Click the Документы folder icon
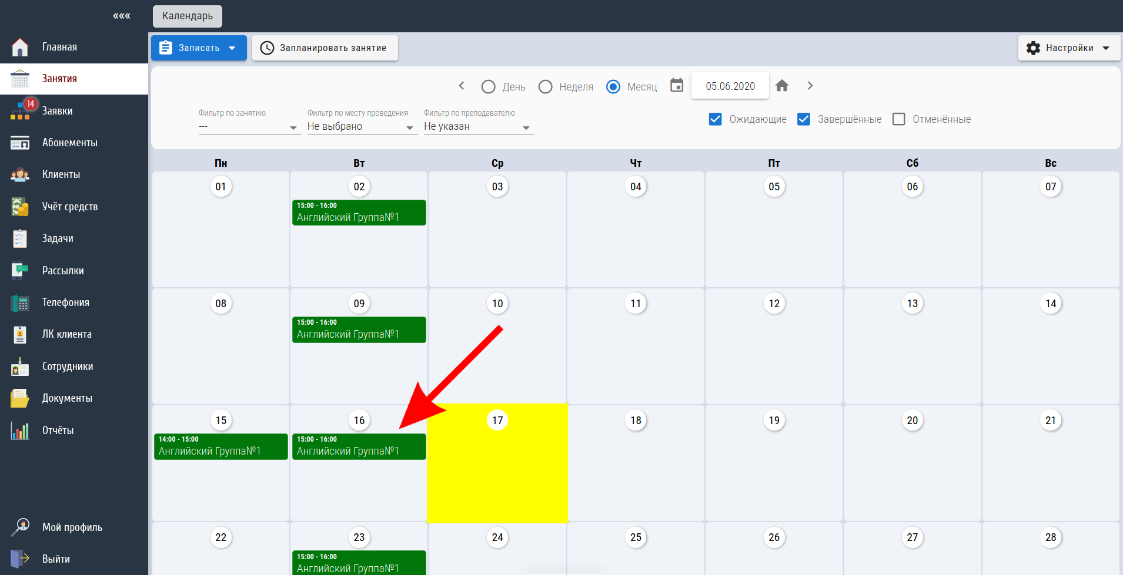 (20, 398)
